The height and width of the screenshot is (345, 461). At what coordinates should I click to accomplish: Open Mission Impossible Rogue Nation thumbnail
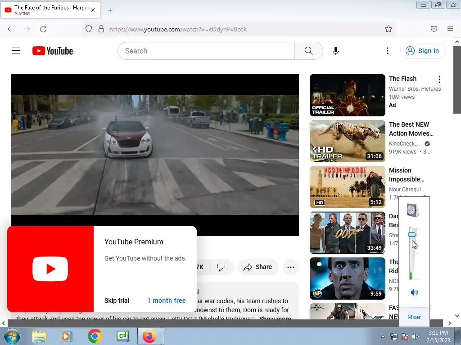(x=348, y=187)
